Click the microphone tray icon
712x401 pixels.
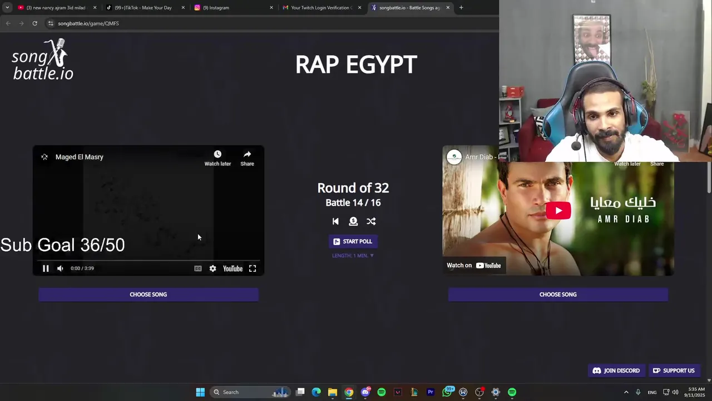coord(638,392)
